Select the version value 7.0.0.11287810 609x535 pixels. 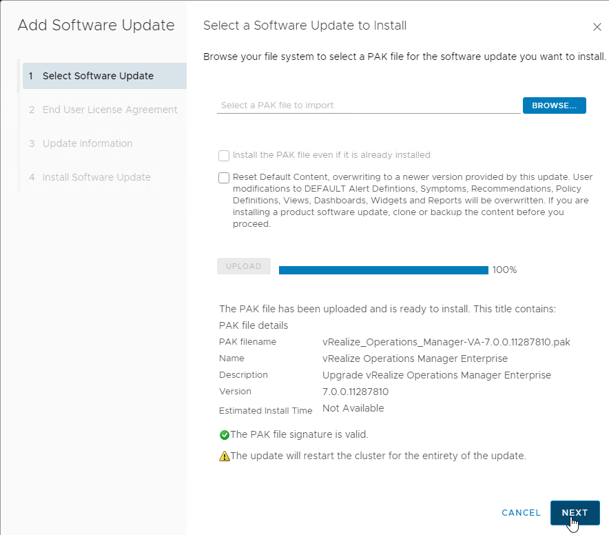click(355, 392)
